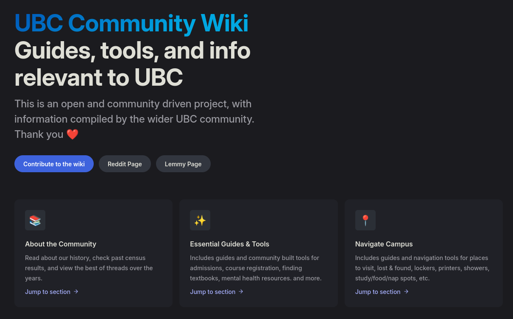Click the UBC Community Wiki site title
Viewport: 513px width, 319px height.
click(x=131, y=23)
